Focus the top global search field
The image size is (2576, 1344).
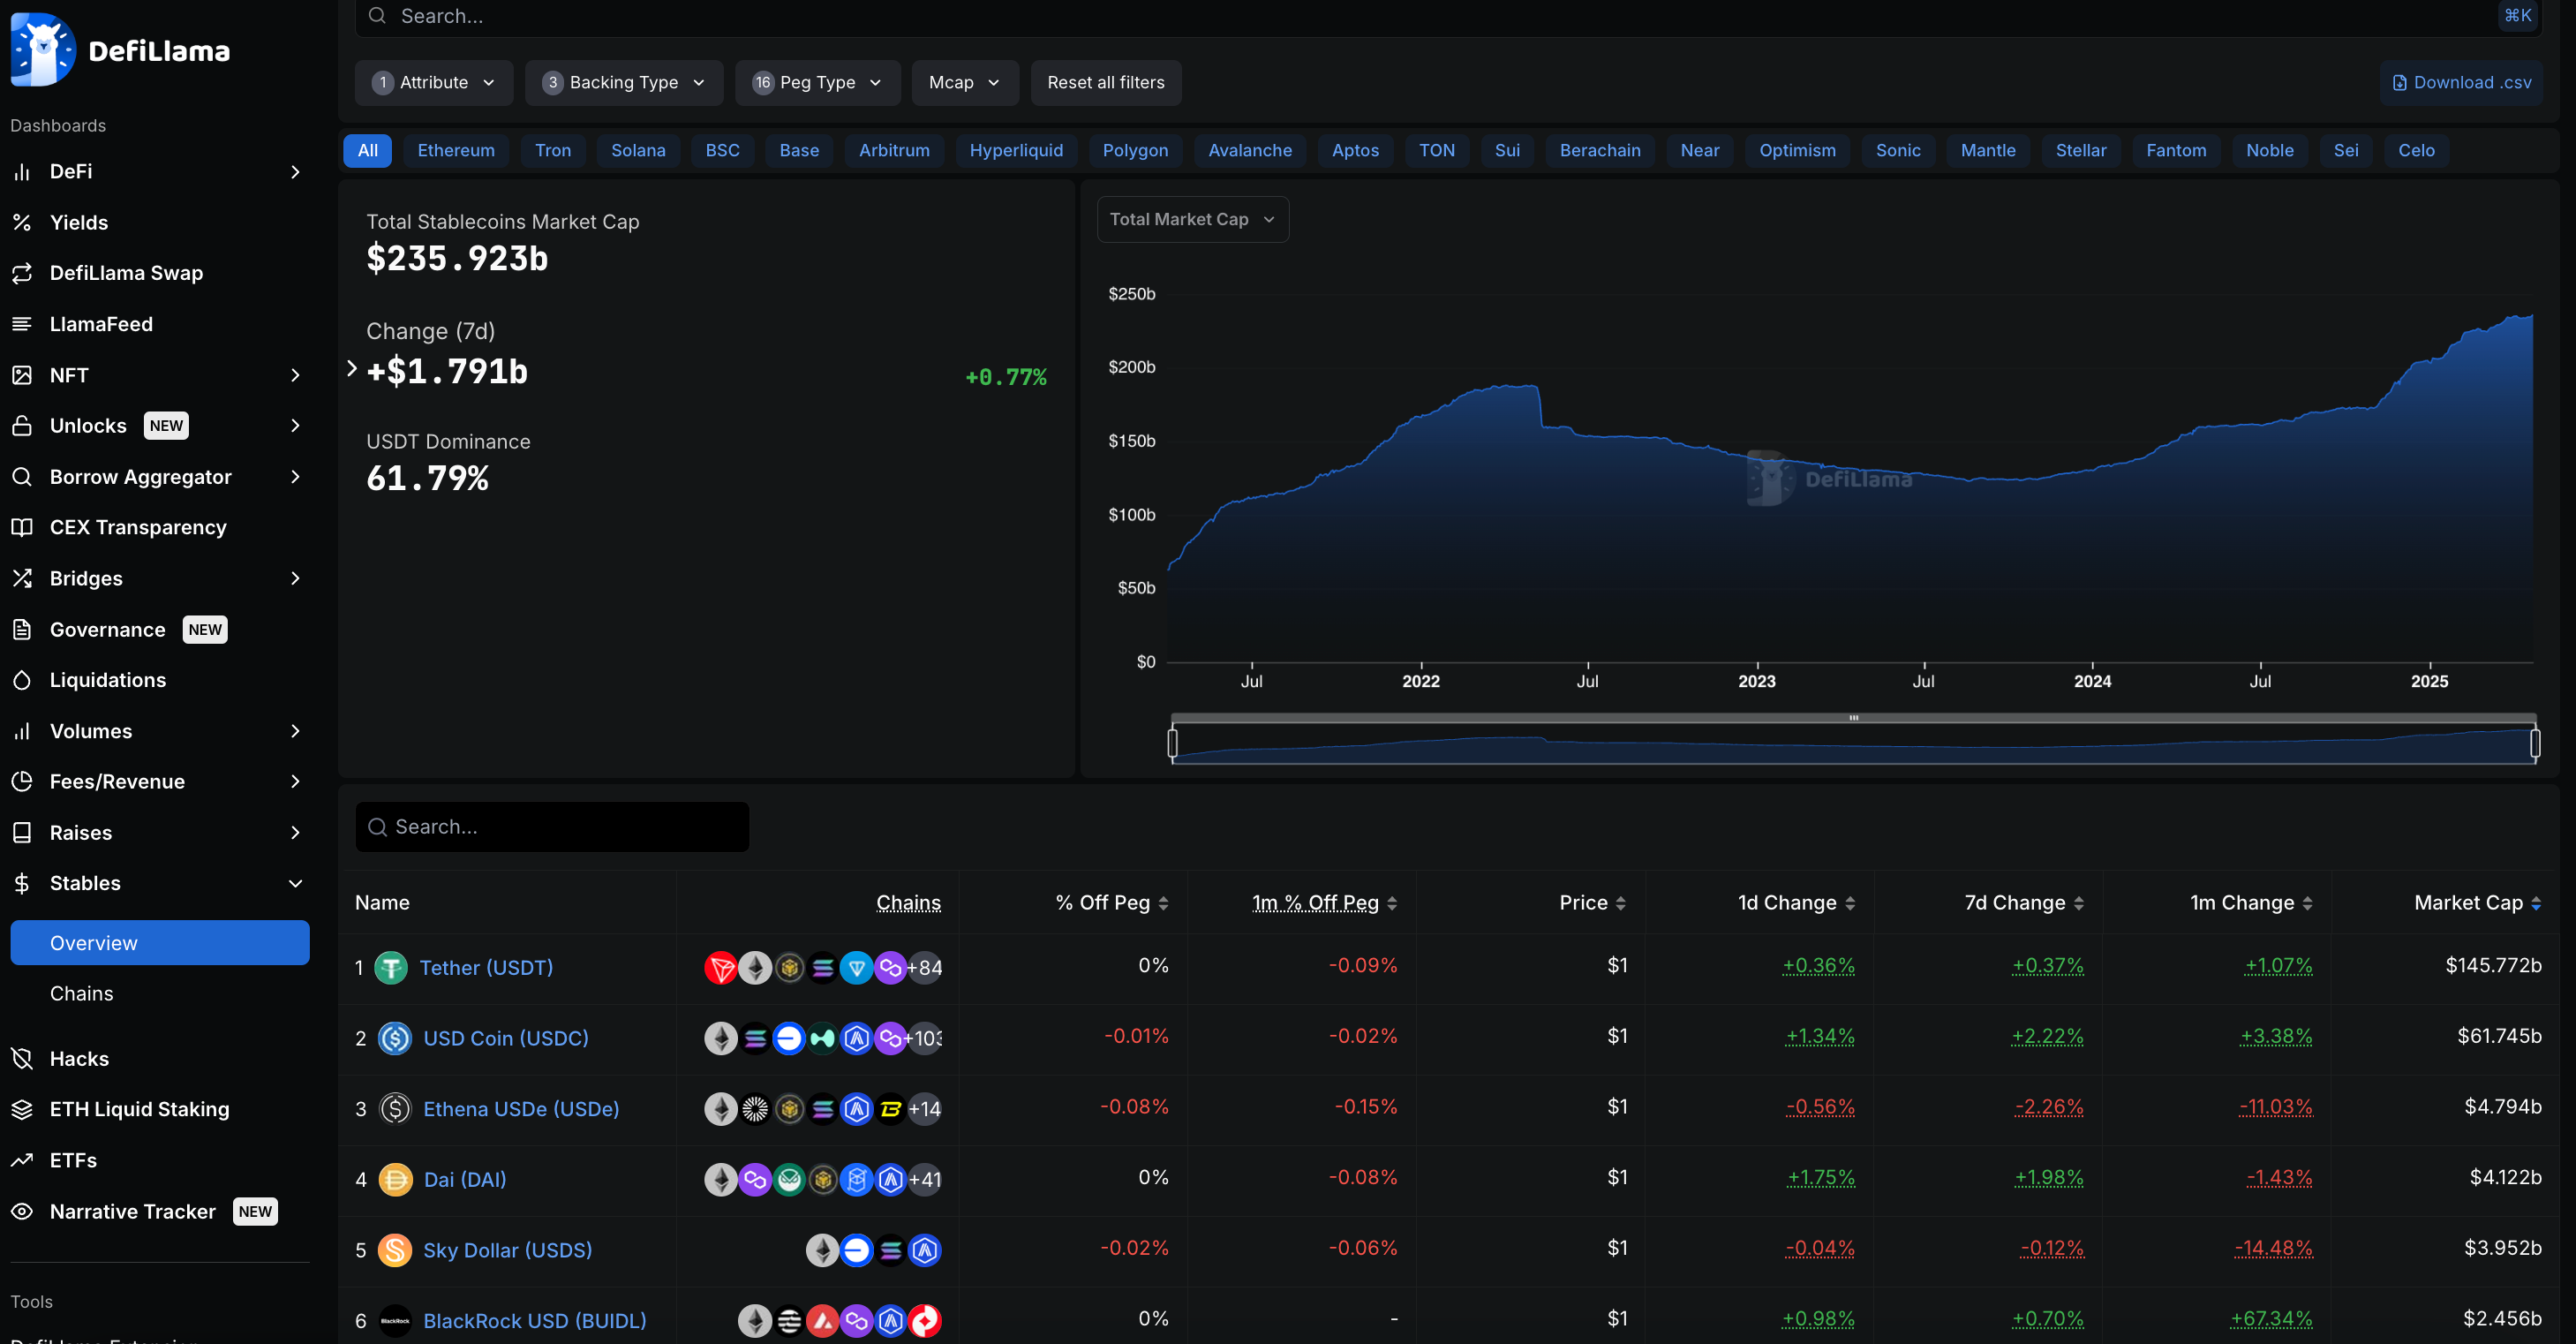tap(1448, 16)
